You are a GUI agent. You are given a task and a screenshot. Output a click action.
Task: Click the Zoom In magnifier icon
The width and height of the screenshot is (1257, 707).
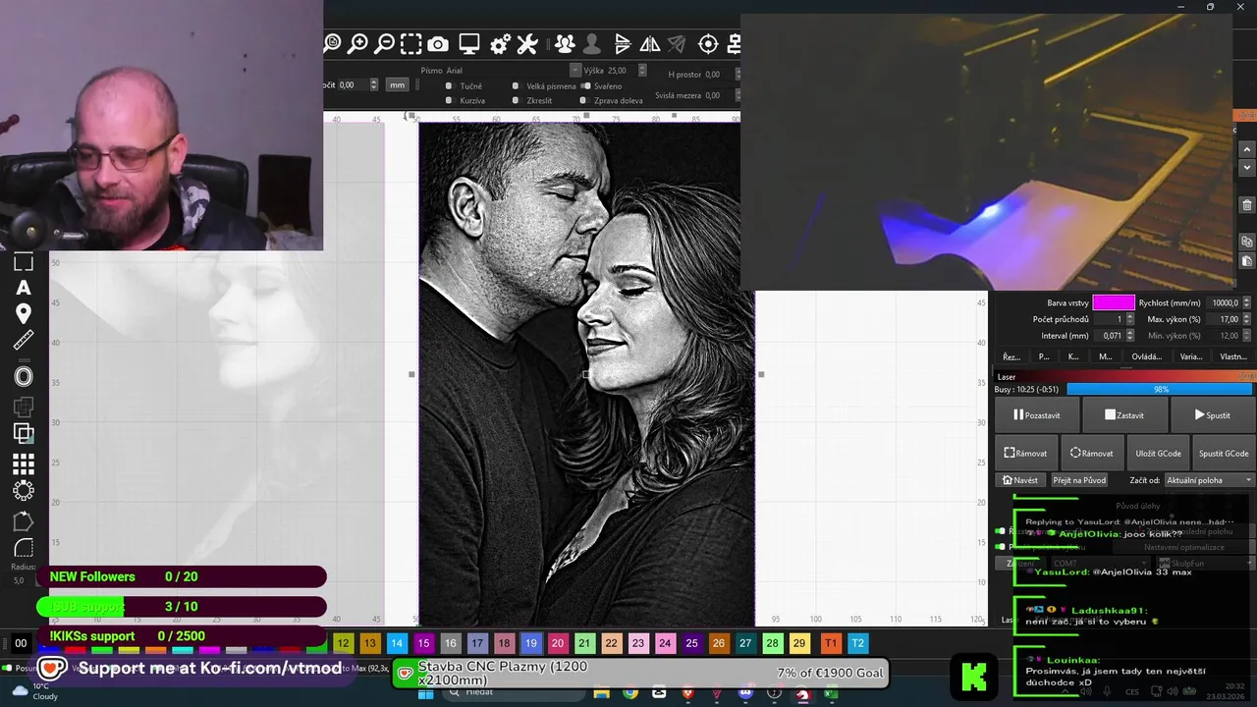point(358,43)
